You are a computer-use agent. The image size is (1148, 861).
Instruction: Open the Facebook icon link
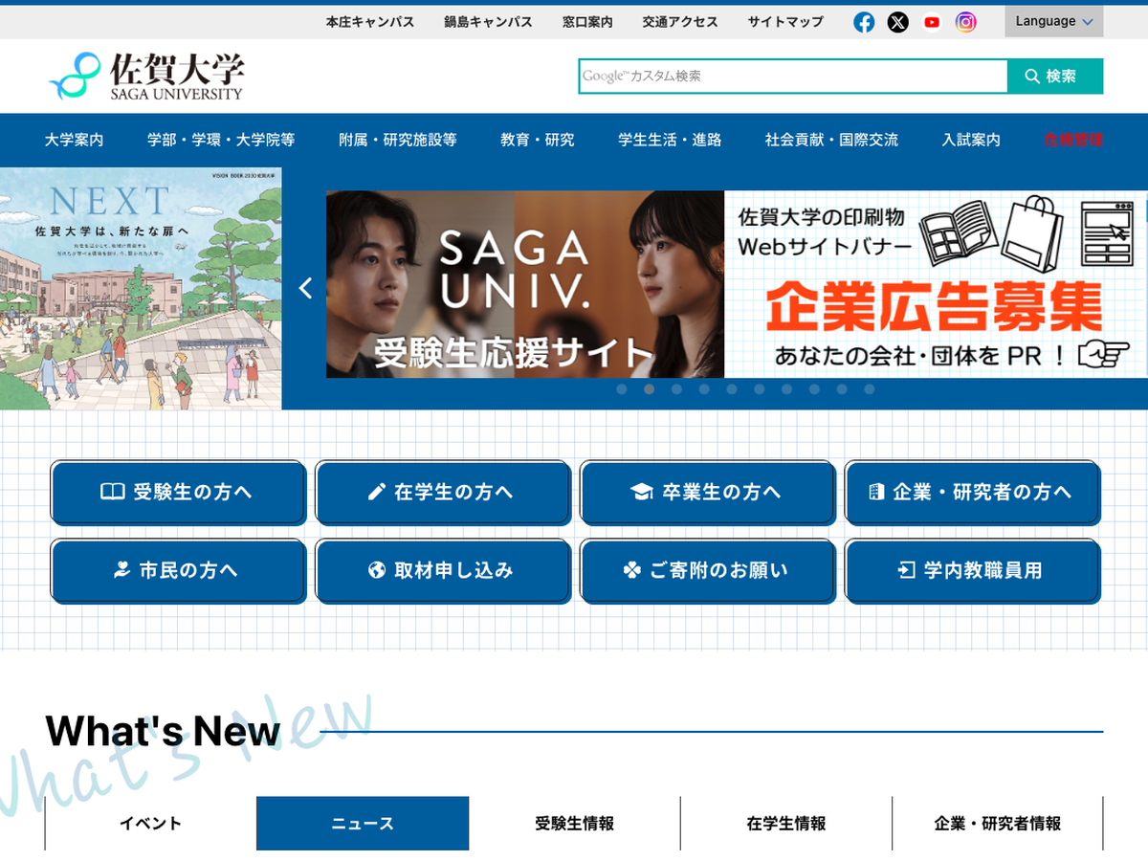click(x=864, y=22)
